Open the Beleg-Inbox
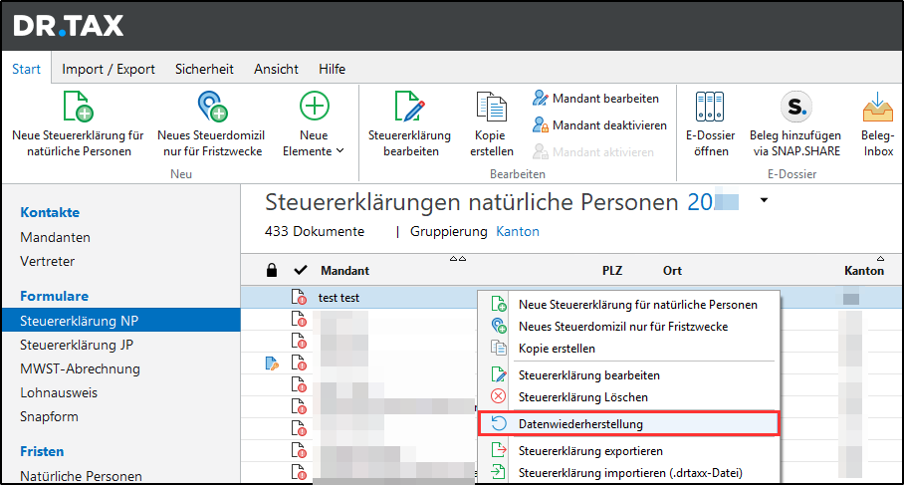The width and height of the screenshot is (904, 485). click(877, 124)
